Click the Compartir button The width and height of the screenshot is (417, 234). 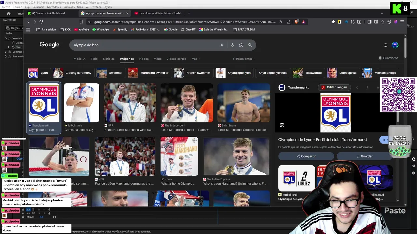[306, 156]
